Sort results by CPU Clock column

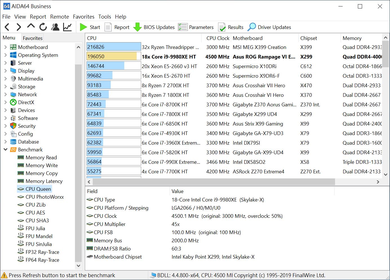click(x=216, y=38)
